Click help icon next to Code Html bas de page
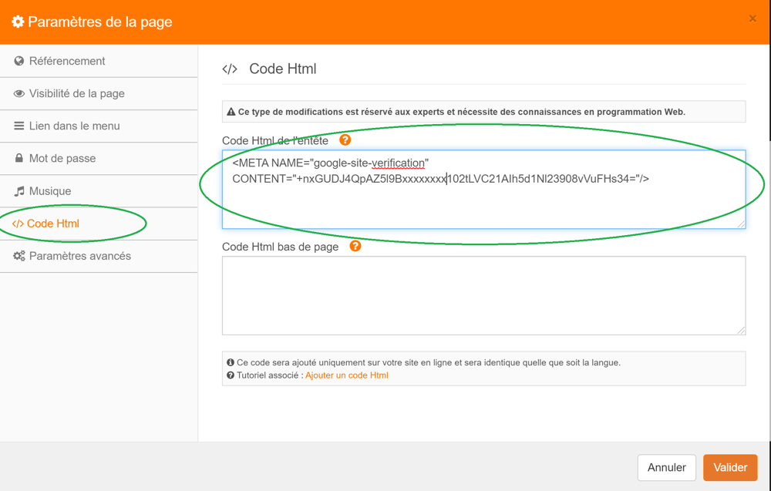The image size is (771, 491). tap(355, 247)
